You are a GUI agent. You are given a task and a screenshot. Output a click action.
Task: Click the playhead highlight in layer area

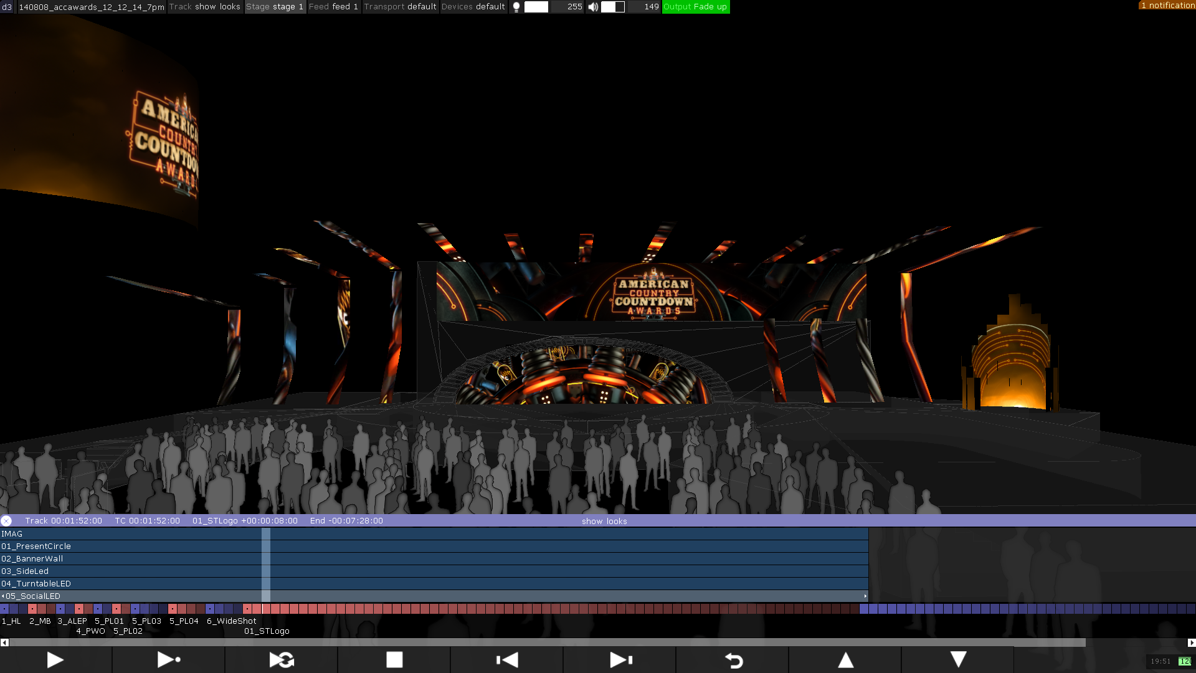(x=266, y=565)
